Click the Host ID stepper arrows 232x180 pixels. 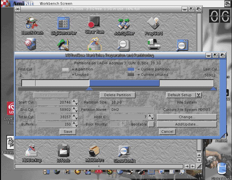click(x=151, y=117)
